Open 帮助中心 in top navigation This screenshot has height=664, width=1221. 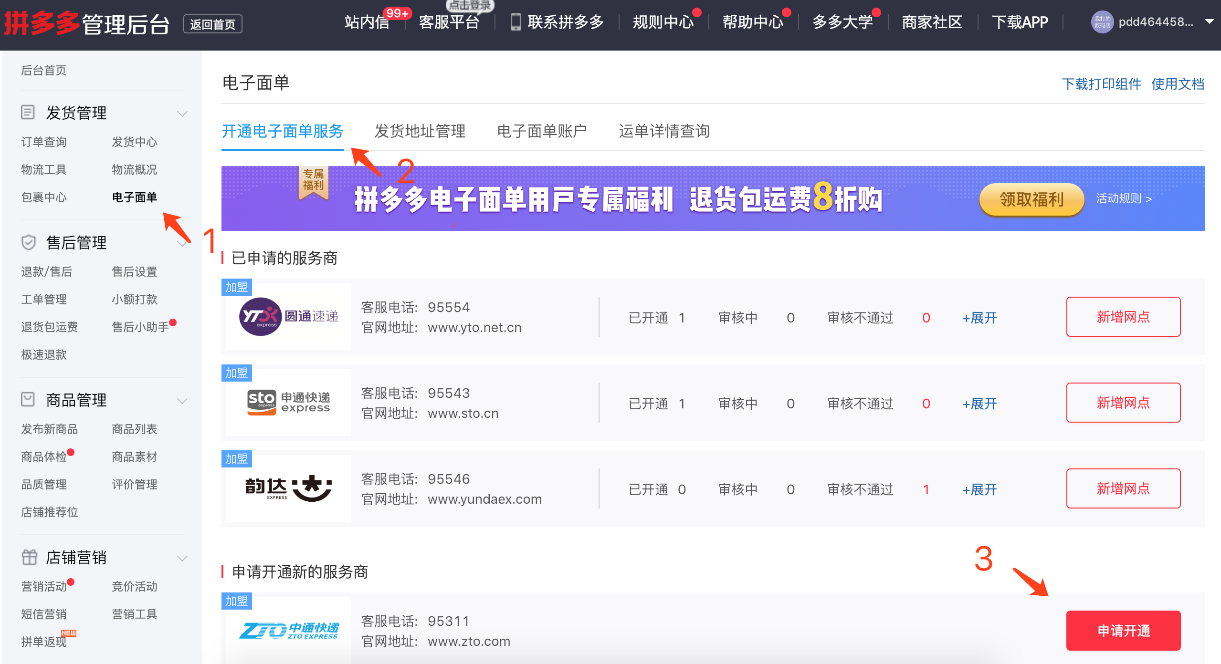(x=753, y=22)
